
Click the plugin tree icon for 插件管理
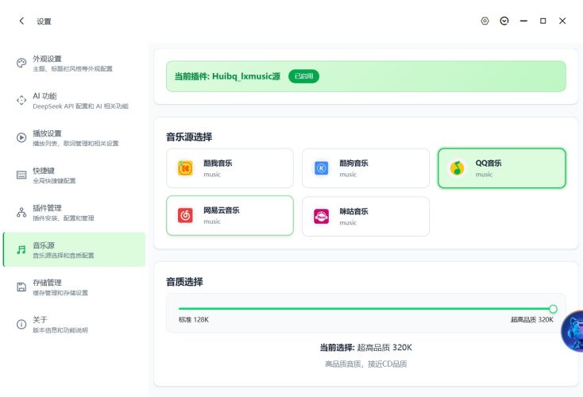pos(21,212)
